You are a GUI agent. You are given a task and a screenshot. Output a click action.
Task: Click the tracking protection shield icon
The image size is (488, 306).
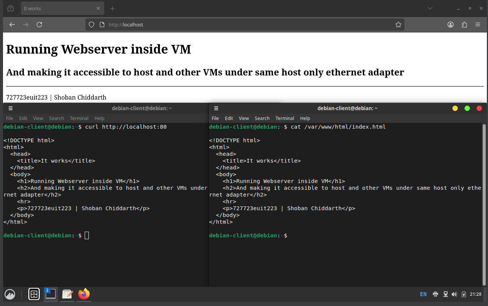click(x=91, y=25)
